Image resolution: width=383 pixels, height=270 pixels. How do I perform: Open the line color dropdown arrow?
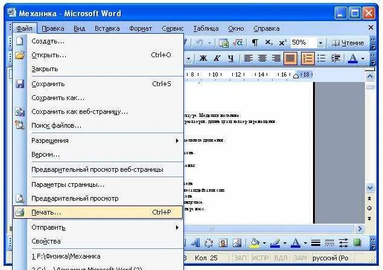click(285, 243)
